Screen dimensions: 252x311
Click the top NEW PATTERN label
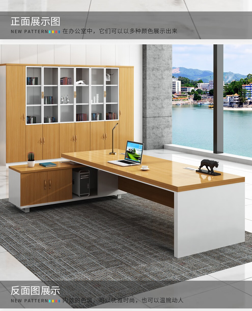tap(29, 32)
